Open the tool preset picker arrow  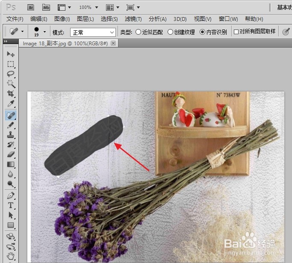click(x=22, y=32)
